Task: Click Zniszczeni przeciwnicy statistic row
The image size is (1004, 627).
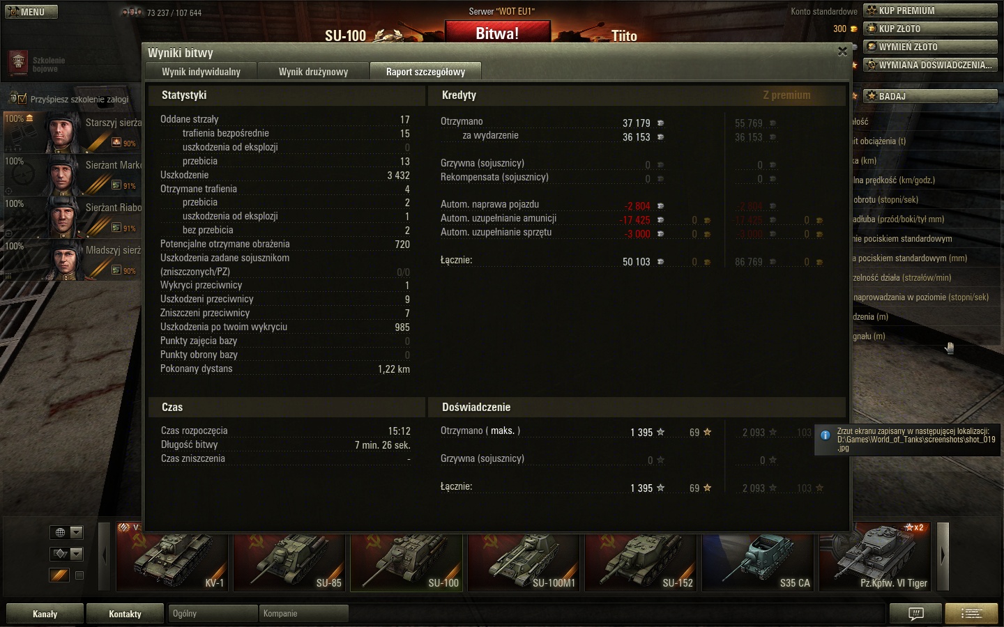Action: point(285,313)
